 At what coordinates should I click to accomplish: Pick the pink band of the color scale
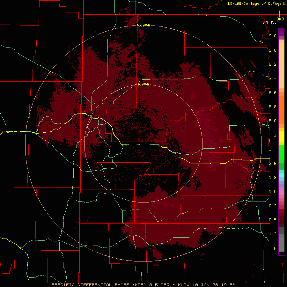pos(282,193)
